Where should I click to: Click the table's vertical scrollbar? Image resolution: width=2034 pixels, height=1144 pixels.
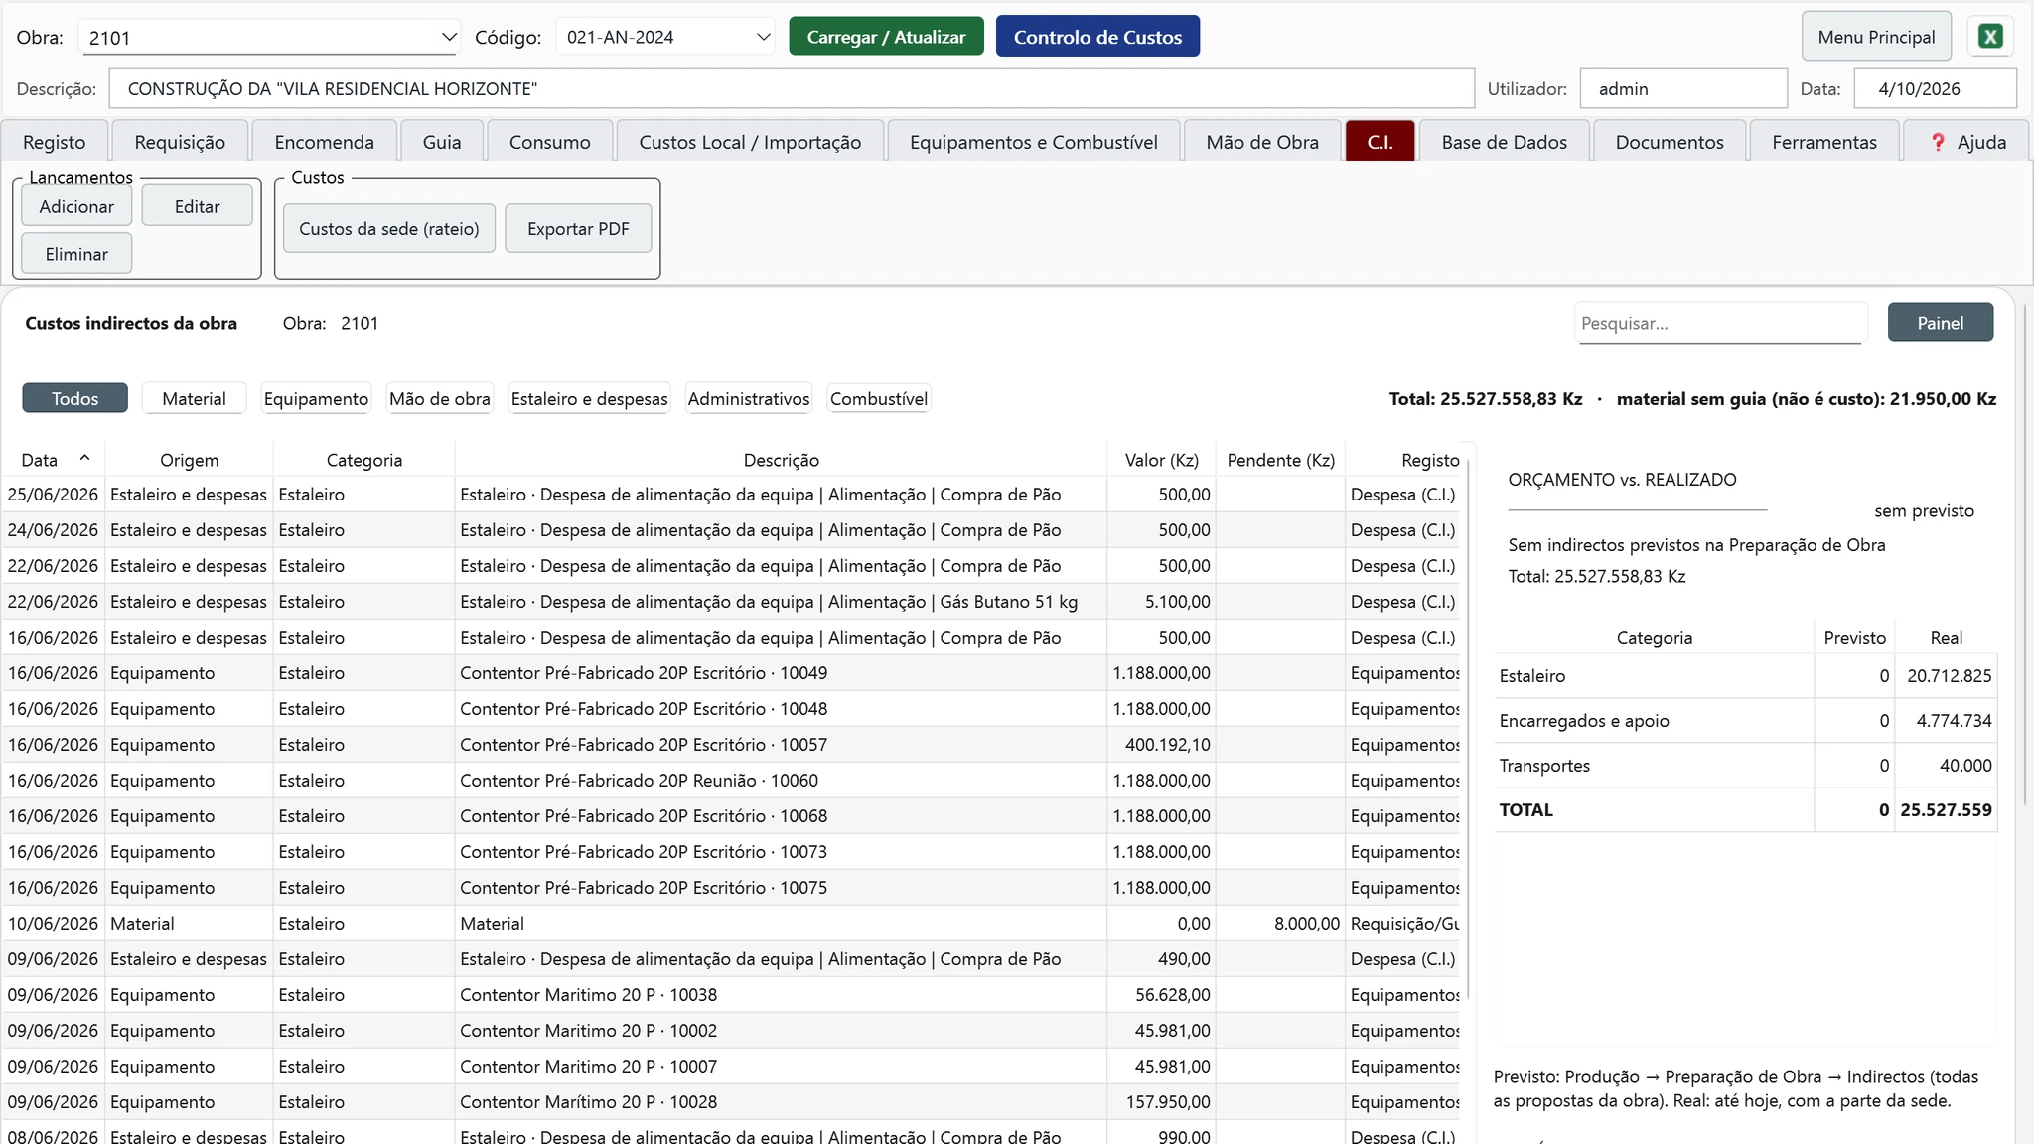tap(1467, 730)
